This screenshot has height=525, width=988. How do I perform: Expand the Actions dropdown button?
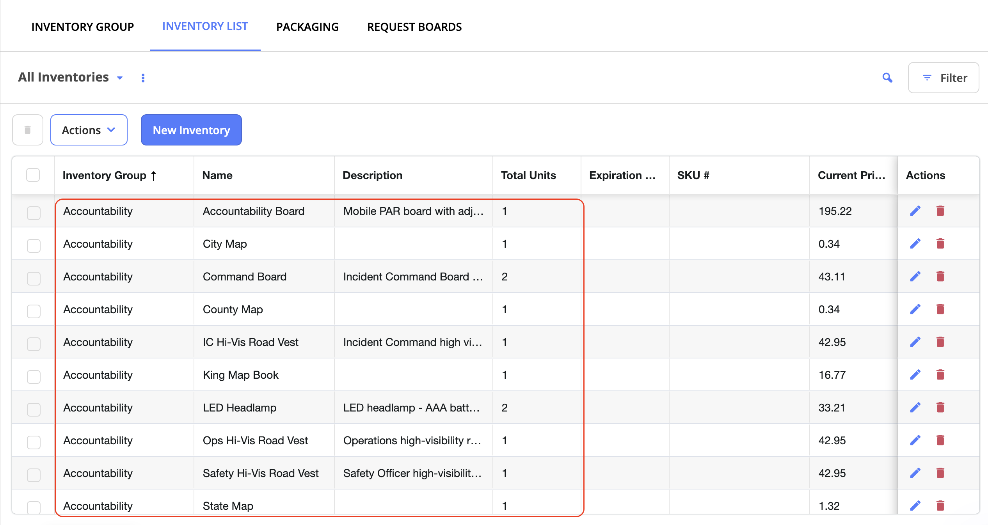89,130
